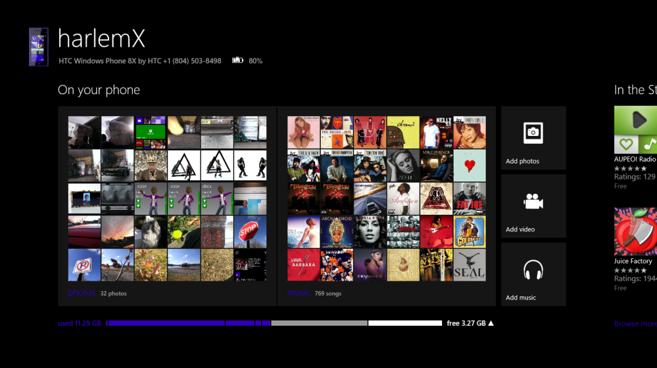
Task: Open the yellow flower photo thumbnail
Action: click(x=184, y=231)
